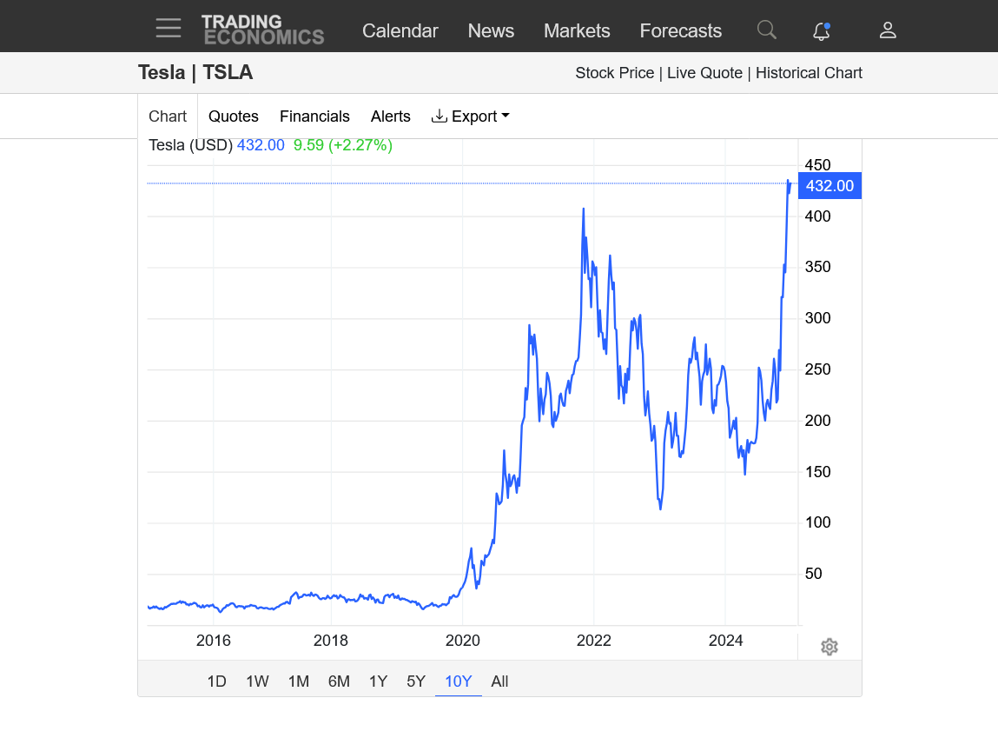The width and height of the screenshot is (998, 738).
Task: Set chart range to 1D
Action: [x=216, y=681]
